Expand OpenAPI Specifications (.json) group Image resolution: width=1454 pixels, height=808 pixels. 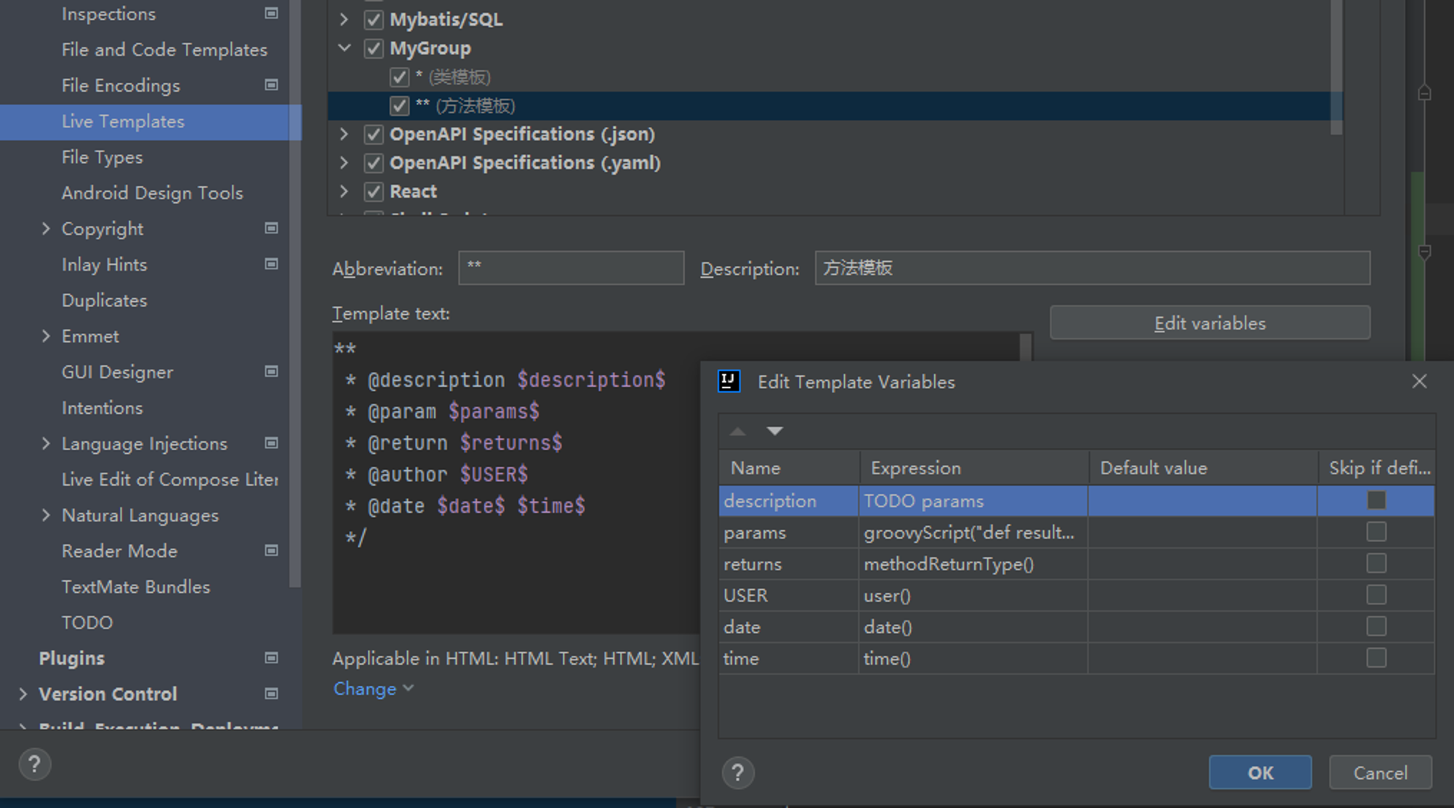pyautogui.click(x=345, y=134)
